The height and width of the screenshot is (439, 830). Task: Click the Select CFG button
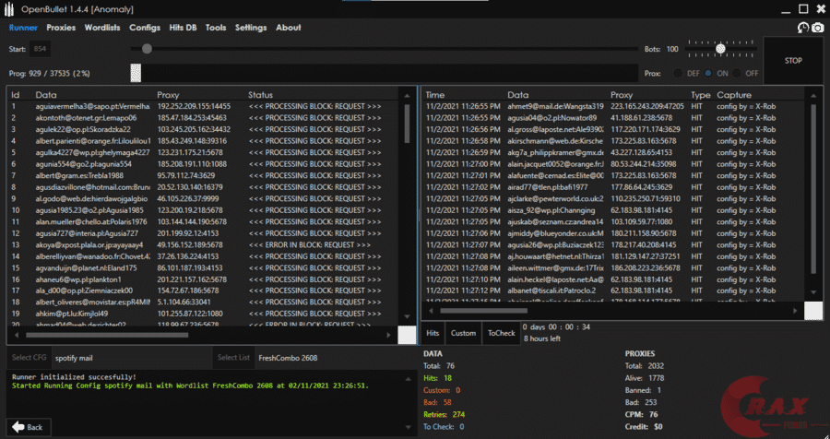29,357
